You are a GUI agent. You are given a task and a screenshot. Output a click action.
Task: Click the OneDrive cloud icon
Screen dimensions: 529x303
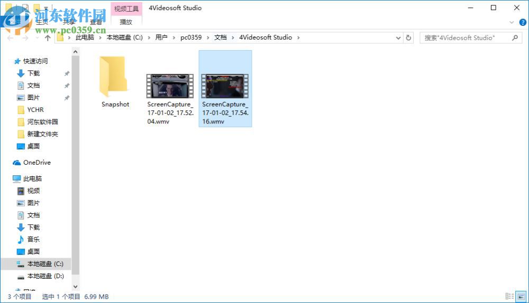[x=17, y=163]
